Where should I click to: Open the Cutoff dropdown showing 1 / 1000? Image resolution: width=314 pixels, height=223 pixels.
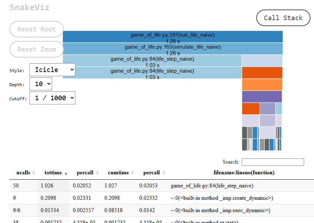[x=52, y=98]
